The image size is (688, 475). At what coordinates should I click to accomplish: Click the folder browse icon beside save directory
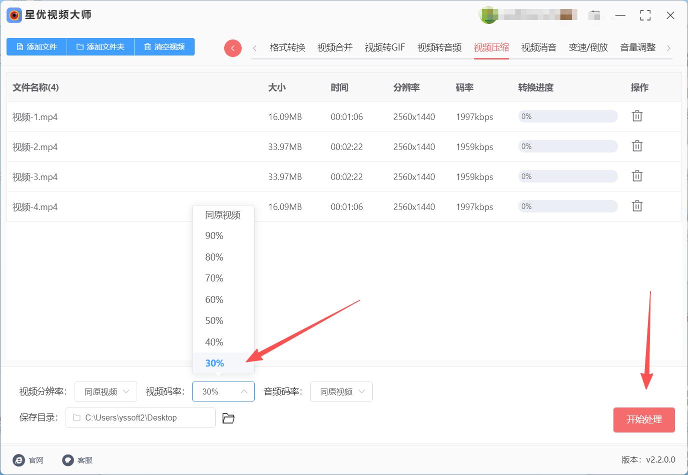click(228, 418)
